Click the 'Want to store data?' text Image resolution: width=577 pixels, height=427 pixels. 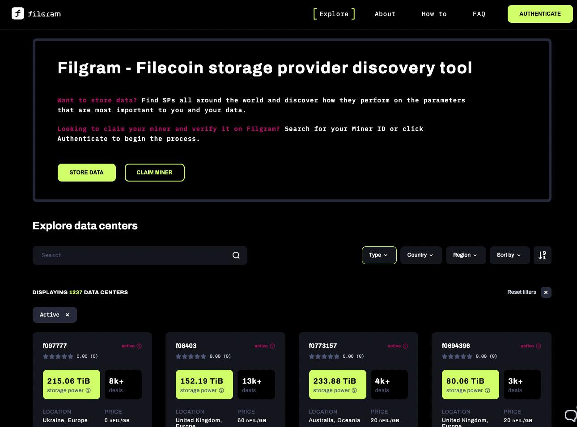point(98,100)
